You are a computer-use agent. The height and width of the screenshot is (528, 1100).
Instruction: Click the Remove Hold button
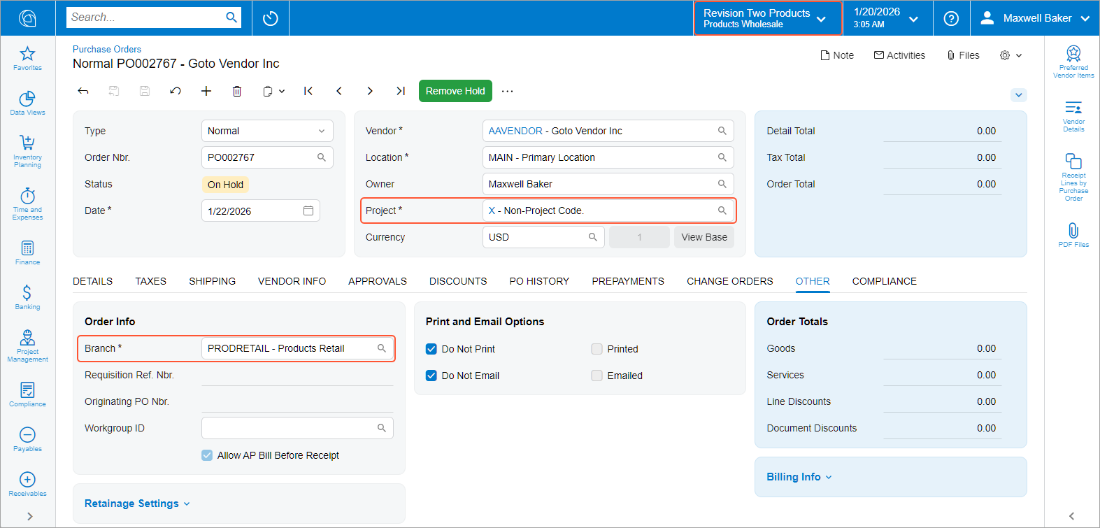[455, 91]
